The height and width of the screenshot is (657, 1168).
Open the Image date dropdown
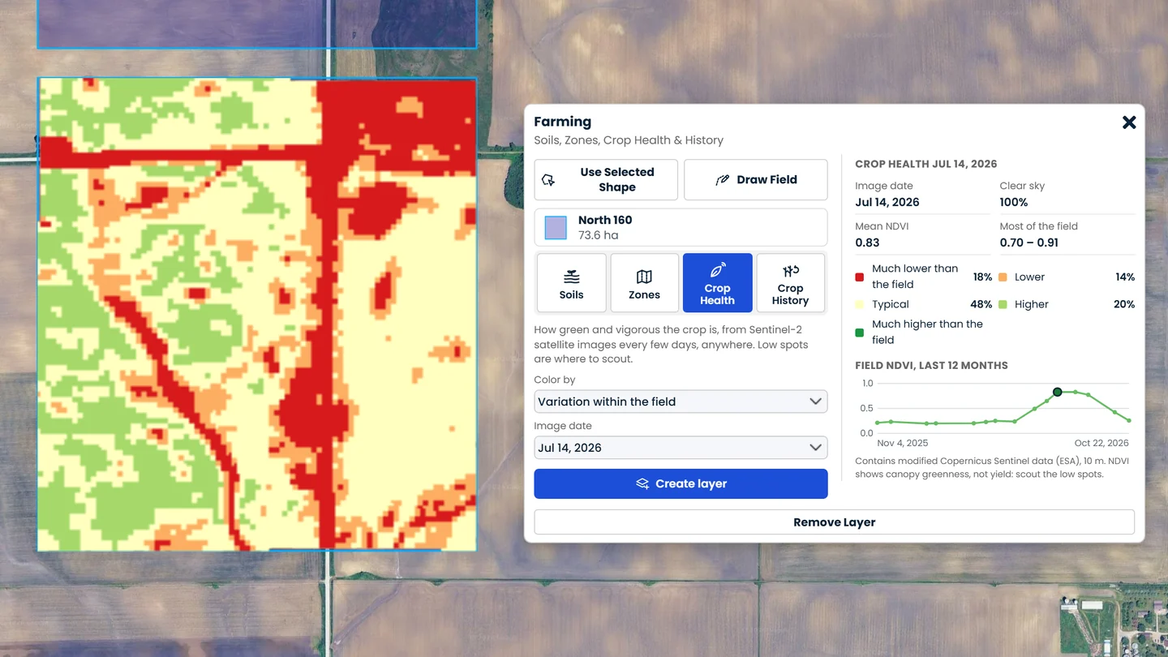click(681, 448)
